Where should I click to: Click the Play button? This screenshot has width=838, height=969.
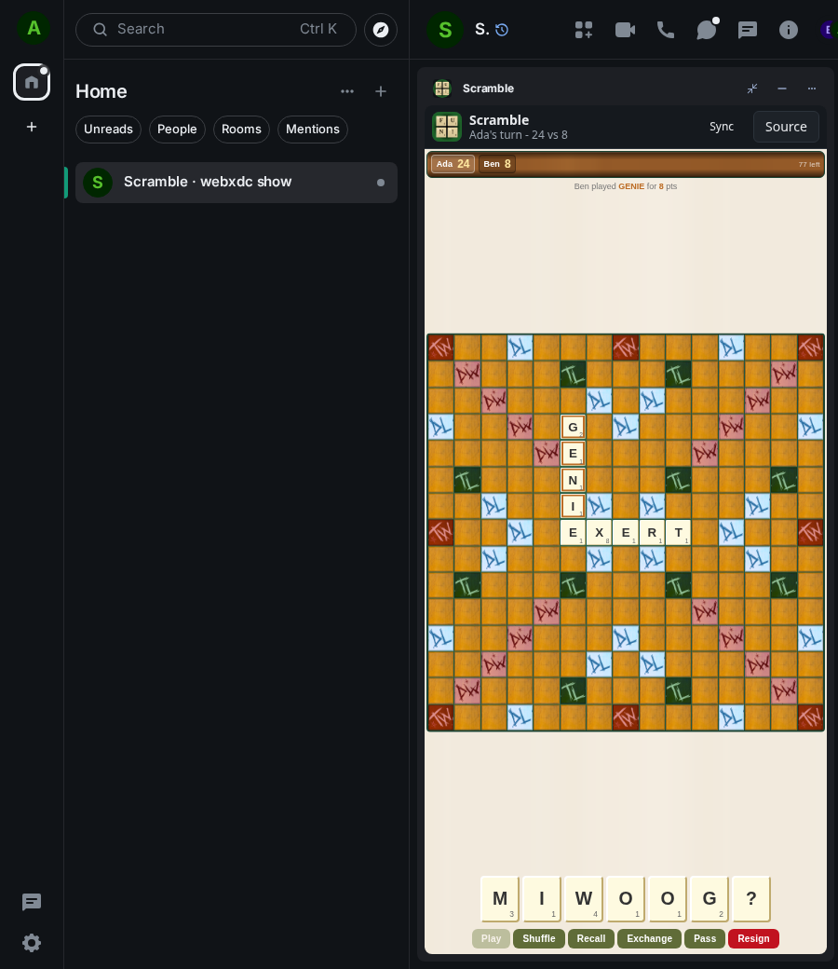[x=491, y=938]
